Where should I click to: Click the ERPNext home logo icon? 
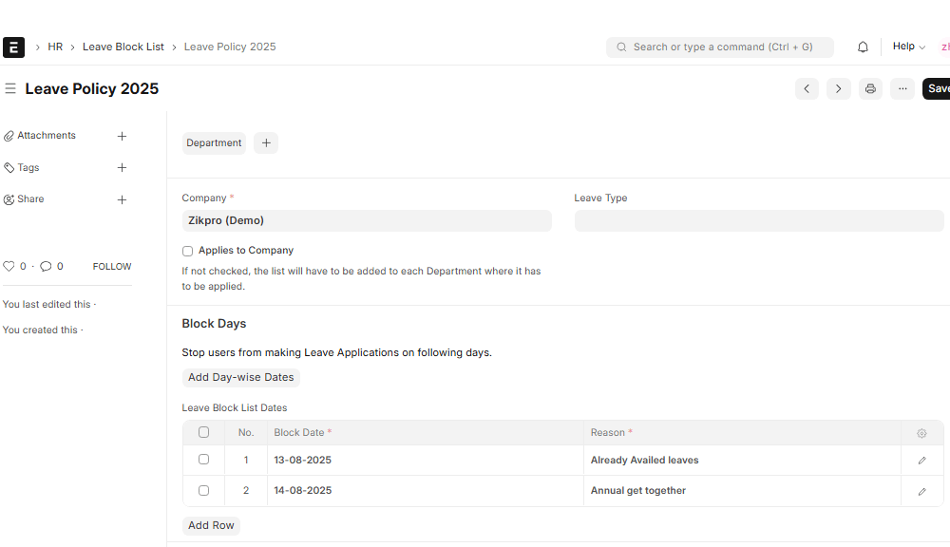coord(13,47)
